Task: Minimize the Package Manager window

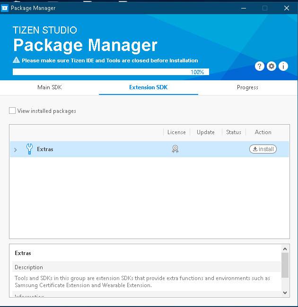Action: coord(244,8)
